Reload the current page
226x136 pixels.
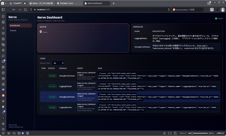point(25,9)
